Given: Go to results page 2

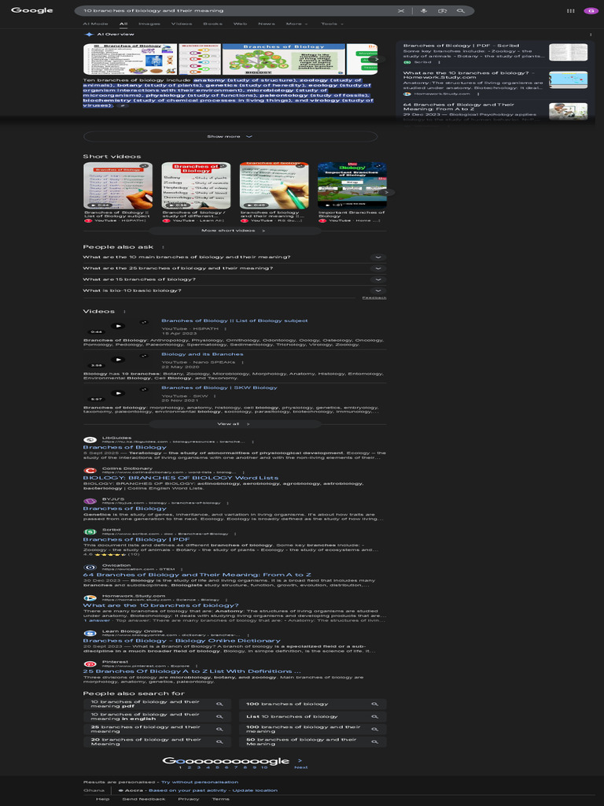Looking at the screenshot, I should [x=189, y=767].
